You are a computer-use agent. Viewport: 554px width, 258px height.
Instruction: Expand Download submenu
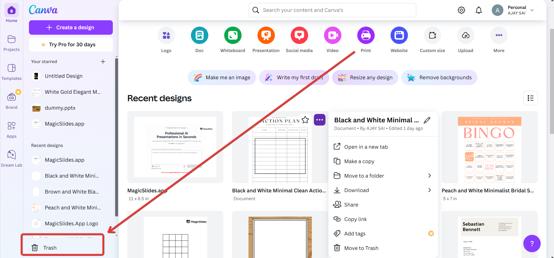pos(430,190)
